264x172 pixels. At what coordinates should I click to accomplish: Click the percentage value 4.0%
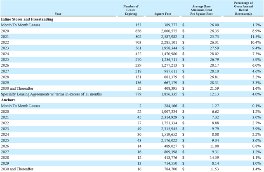tap(257, 94)
